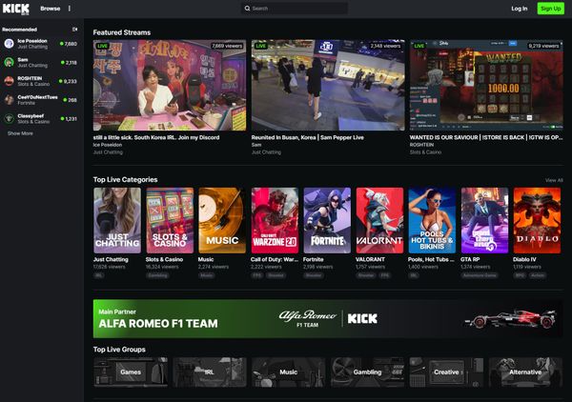Open the GTA RP category card
Viewport: 572px width, 402px height.
pos(485,220)
